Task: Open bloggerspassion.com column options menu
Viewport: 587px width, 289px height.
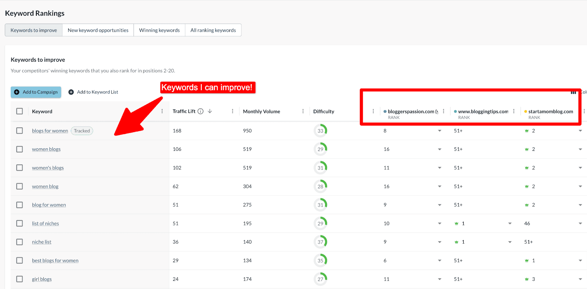Action: point(444,111)
